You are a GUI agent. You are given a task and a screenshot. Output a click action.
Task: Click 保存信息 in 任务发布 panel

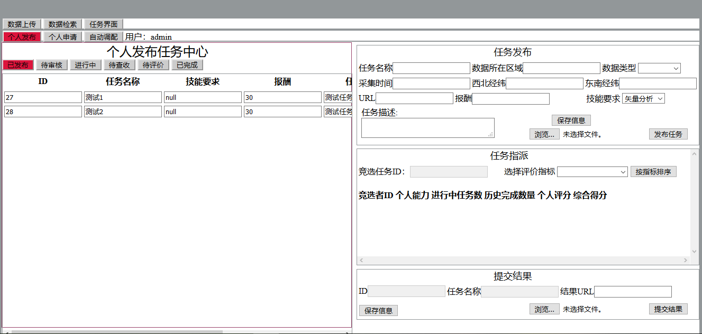[x=571, y=120]
